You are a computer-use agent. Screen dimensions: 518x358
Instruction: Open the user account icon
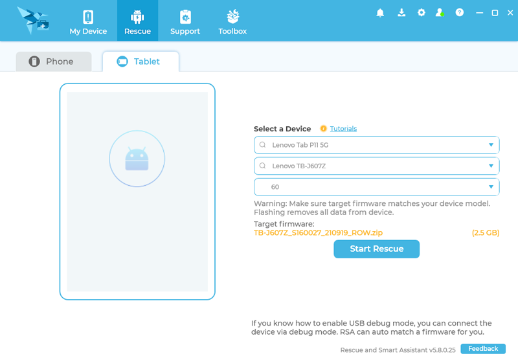[x=440, y=12]
